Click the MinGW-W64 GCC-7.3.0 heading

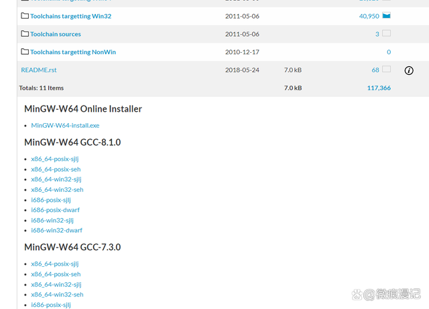click(72, 247)
